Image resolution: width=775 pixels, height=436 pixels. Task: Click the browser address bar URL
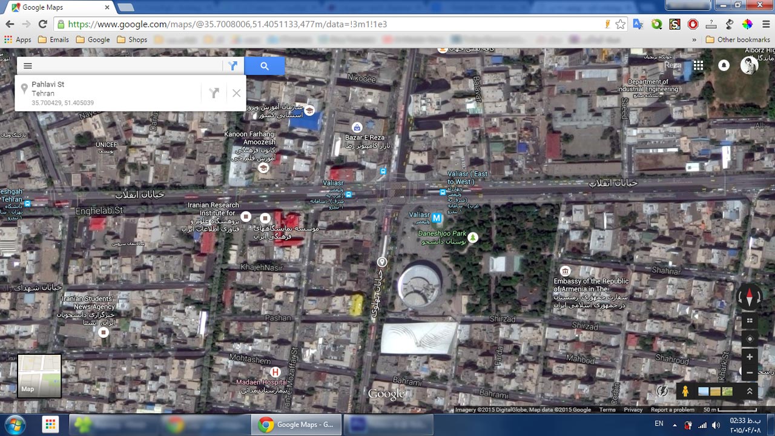227,24
